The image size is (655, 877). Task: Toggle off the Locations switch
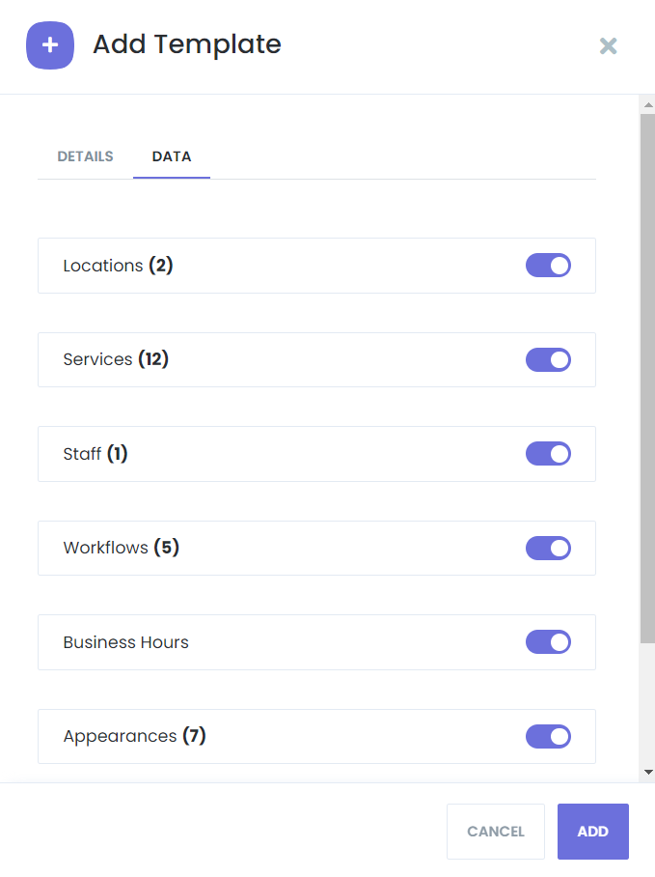[x=548, y=265]
